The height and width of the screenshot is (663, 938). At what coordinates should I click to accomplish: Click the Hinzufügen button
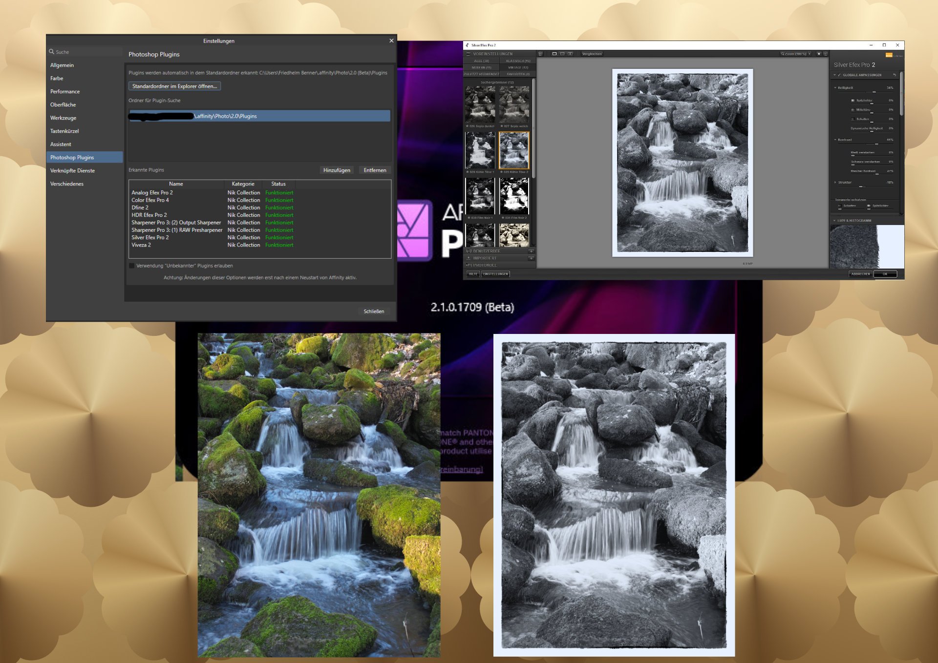click(x=337, y=170)
